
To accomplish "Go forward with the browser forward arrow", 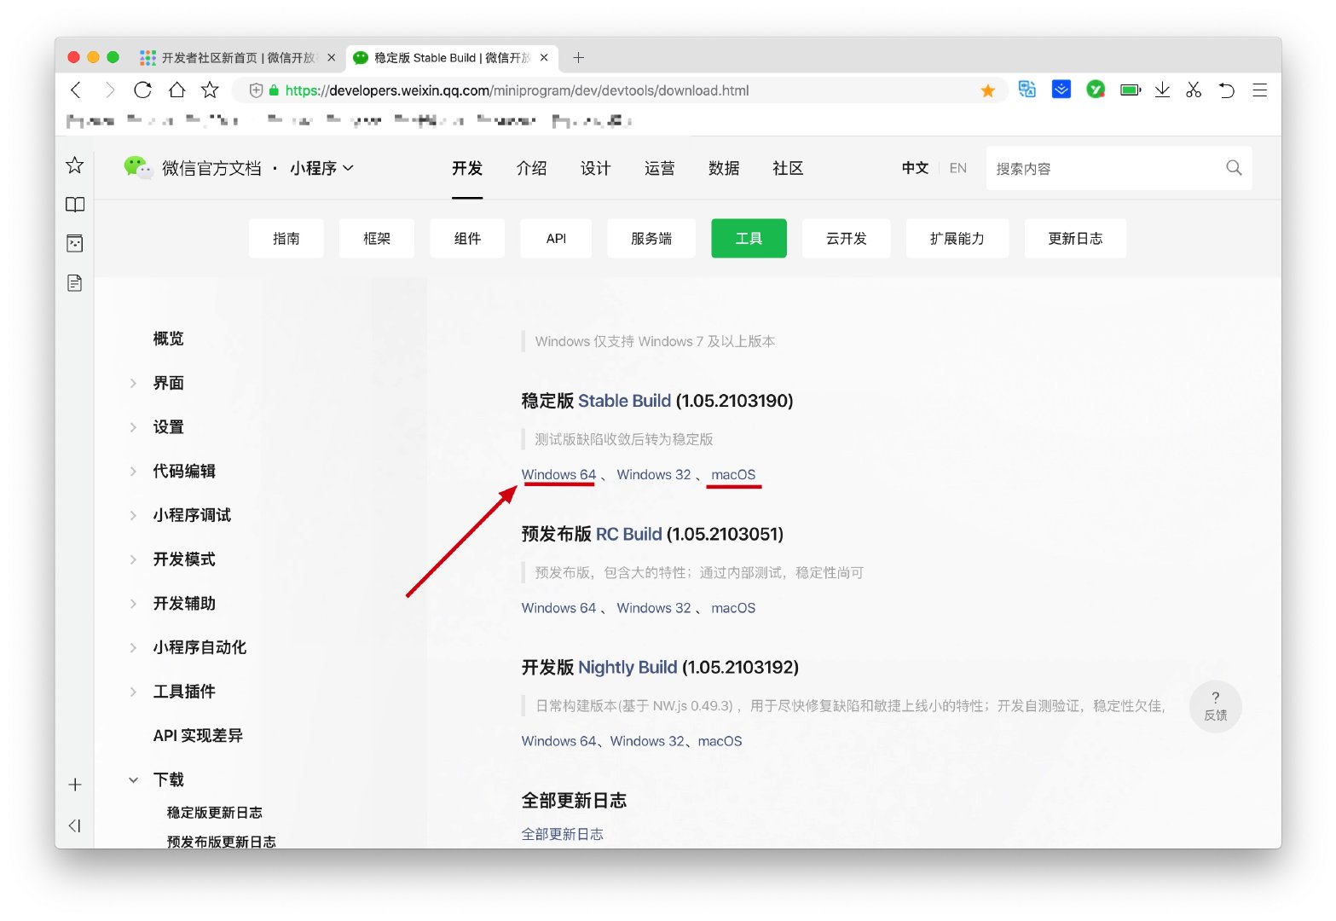I will [109, 90].
